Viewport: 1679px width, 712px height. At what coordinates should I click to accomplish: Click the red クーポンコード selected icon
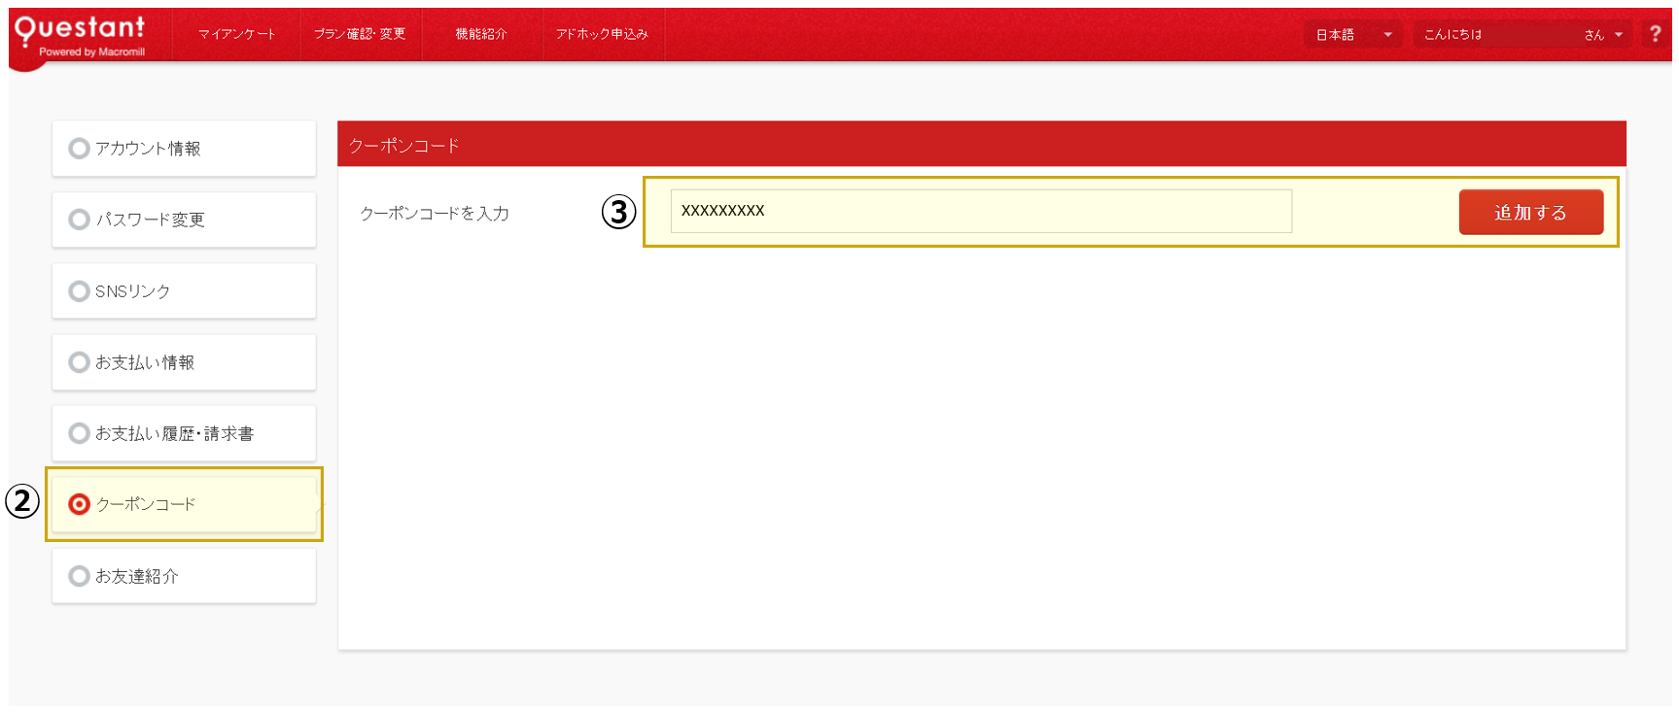point(79,504)
